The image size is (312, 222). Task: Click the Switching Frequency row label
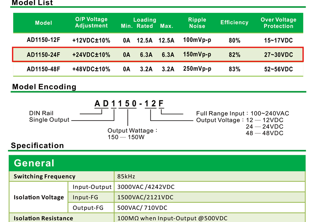(45, 177)
